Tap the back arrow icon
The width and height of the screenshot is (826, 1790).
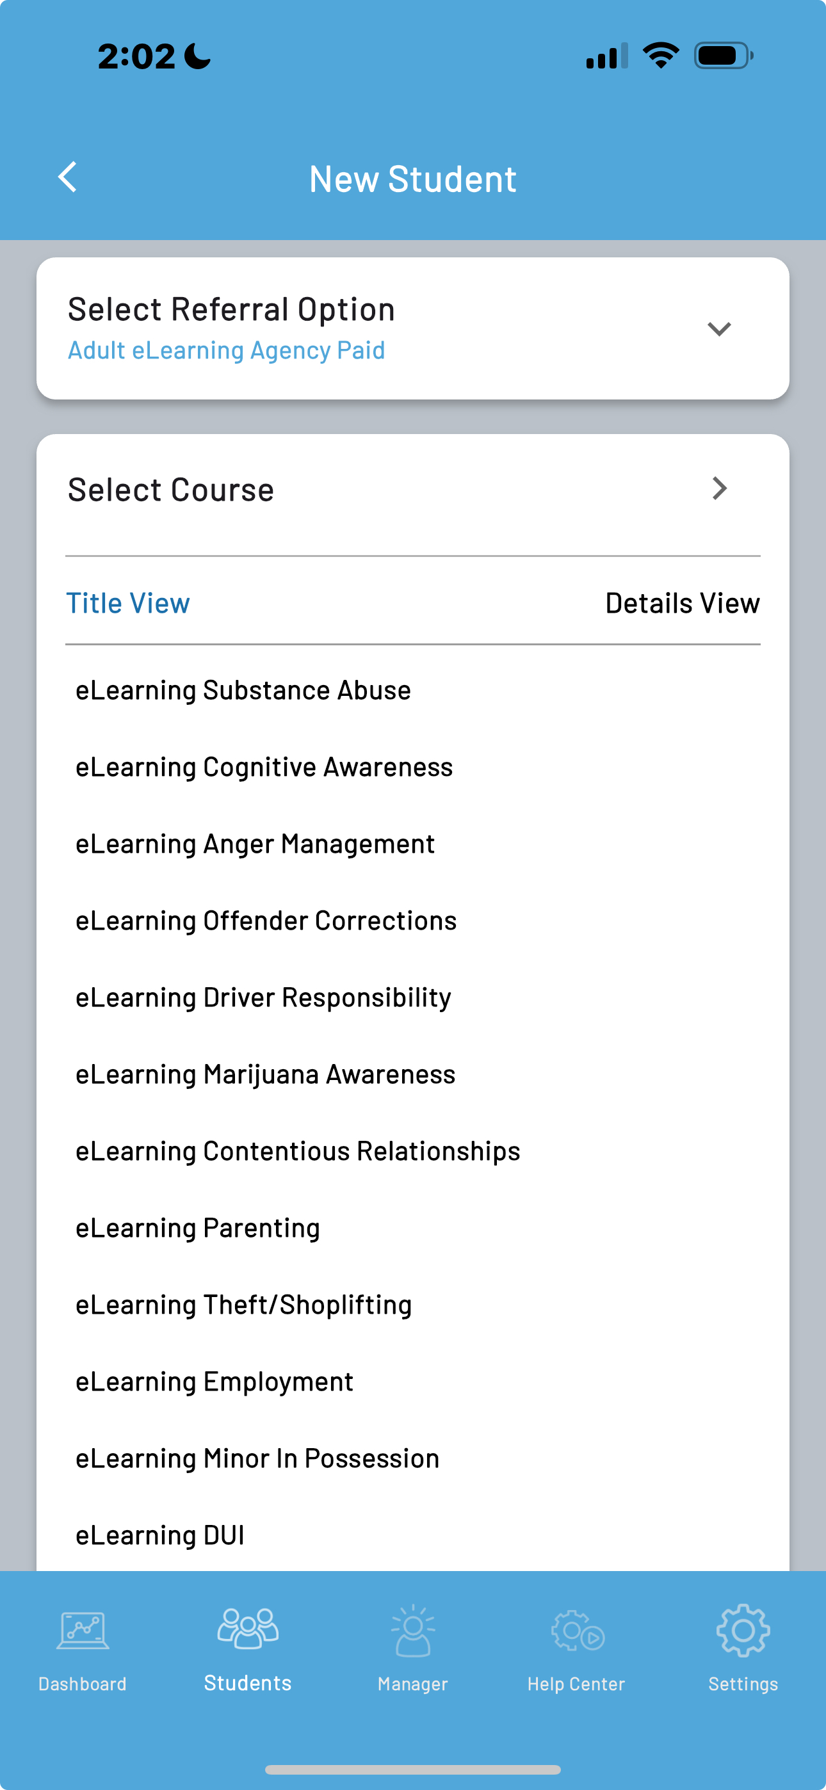(x=67, y=177)
